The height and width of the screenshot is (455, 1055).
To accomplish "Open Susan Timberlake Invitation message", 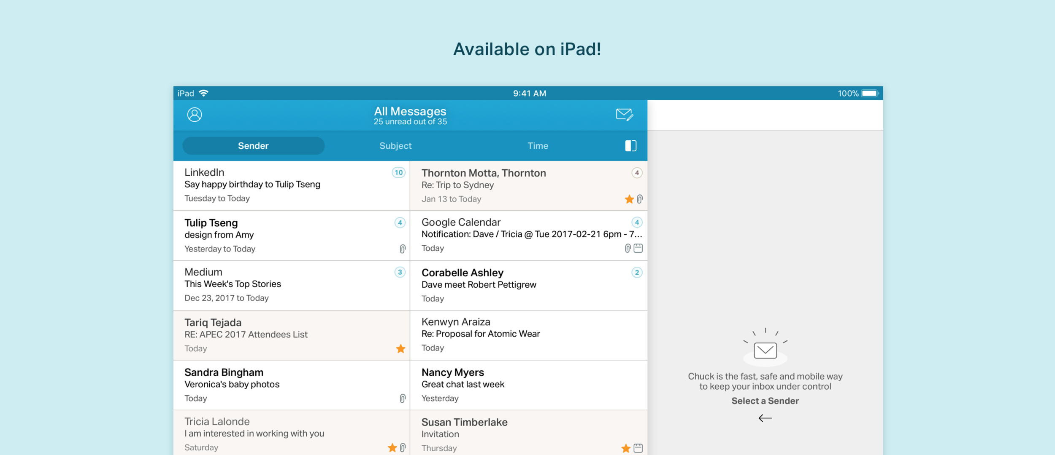I will pyautogui.click(x=529, y=433).
